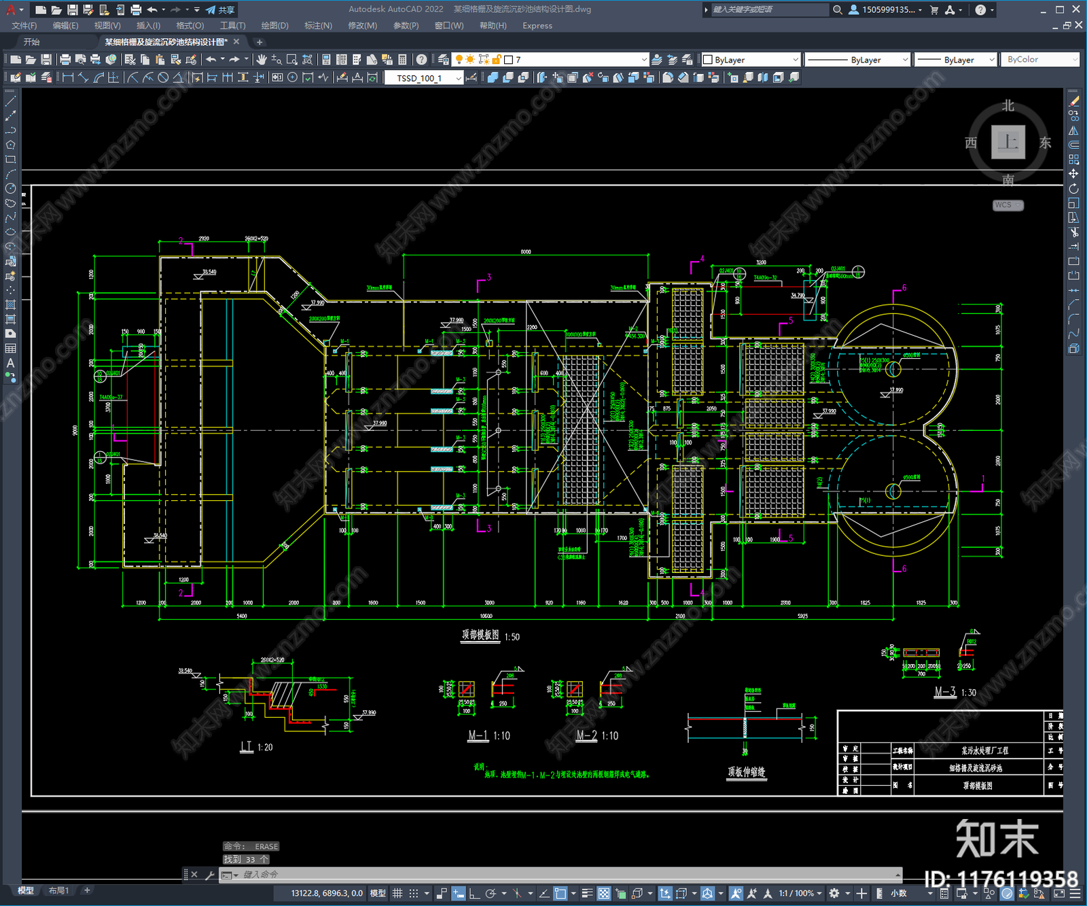
Task: Select the Pan (hand) tool
Action: click(x=262, y=60)
